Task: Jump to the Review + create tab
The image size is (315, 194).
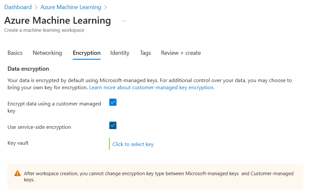Action: [181, 53]
